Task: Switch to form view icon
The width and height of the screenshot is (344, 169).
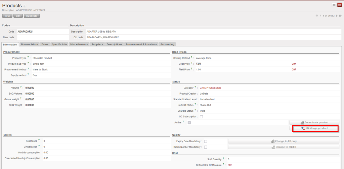Action: click(339, 5)
